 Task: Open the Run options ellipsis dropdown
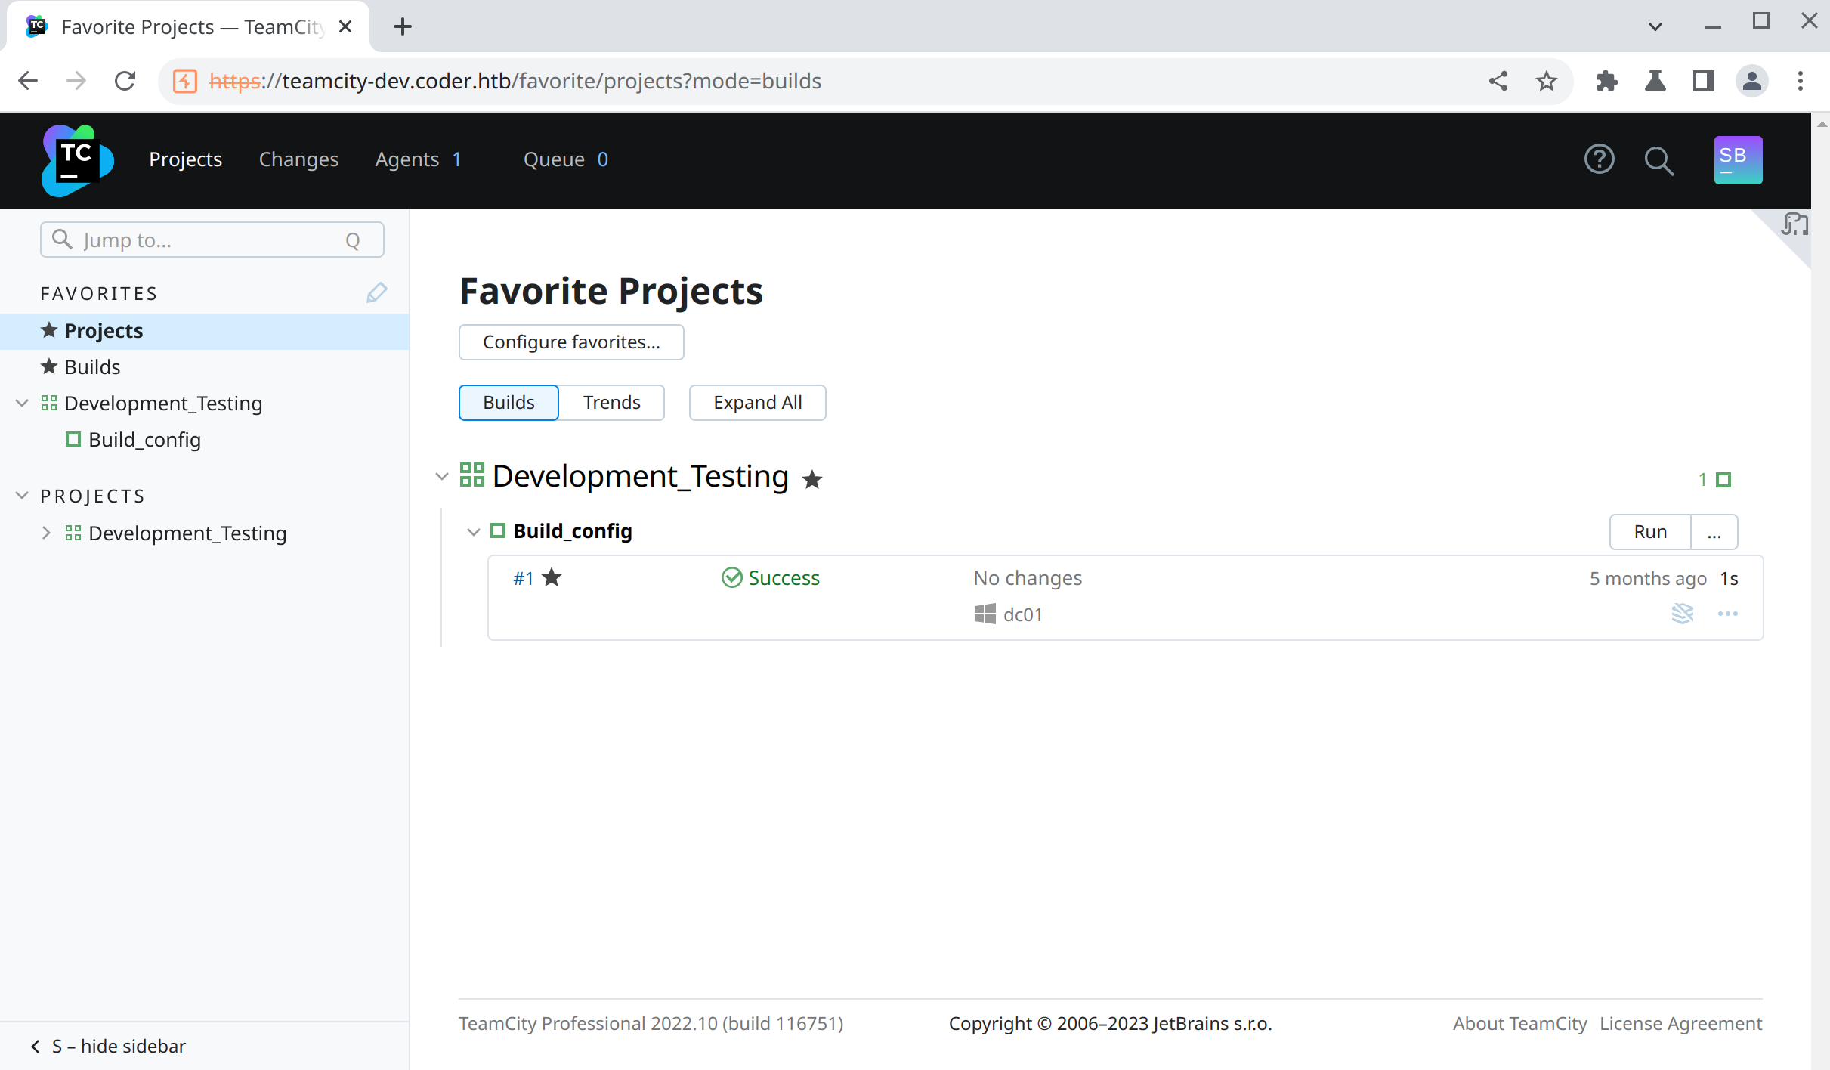click(1714, 532)
